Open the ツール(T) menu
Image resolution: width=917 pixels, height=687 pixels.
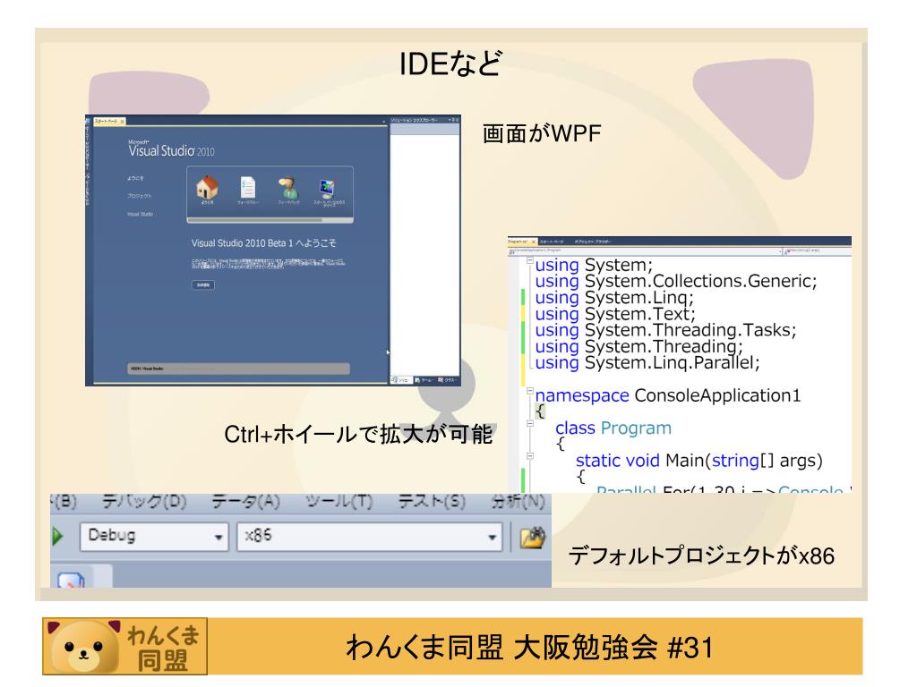pyautogui.click(x=339, y=501)
